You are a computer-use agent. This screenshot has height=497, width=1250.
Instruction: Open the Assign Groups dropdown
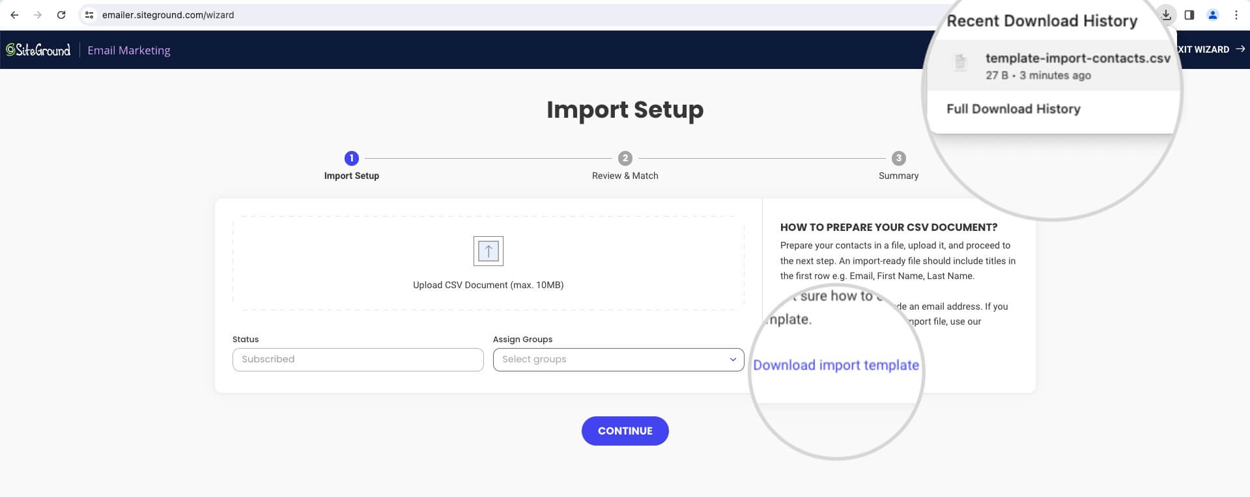point(619,360)
